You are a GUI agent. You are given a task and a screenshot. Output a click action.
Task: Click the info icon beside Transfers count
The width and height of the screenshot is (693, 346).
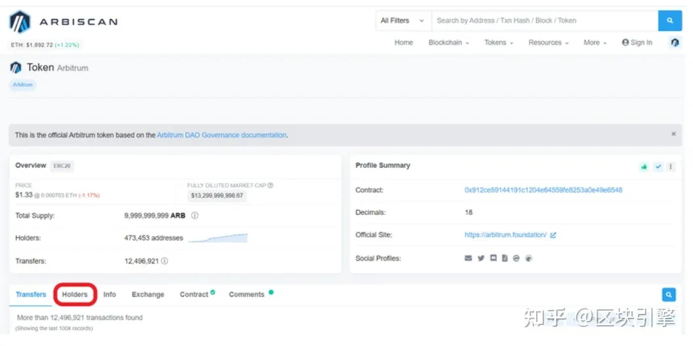[165, 261]
